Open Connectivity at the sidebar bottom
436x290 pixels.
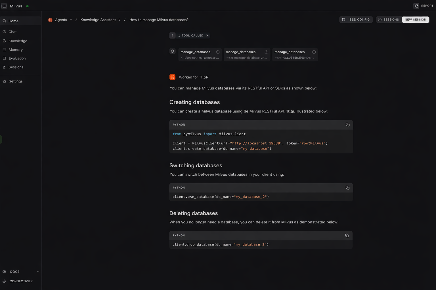tap(21, 281)
